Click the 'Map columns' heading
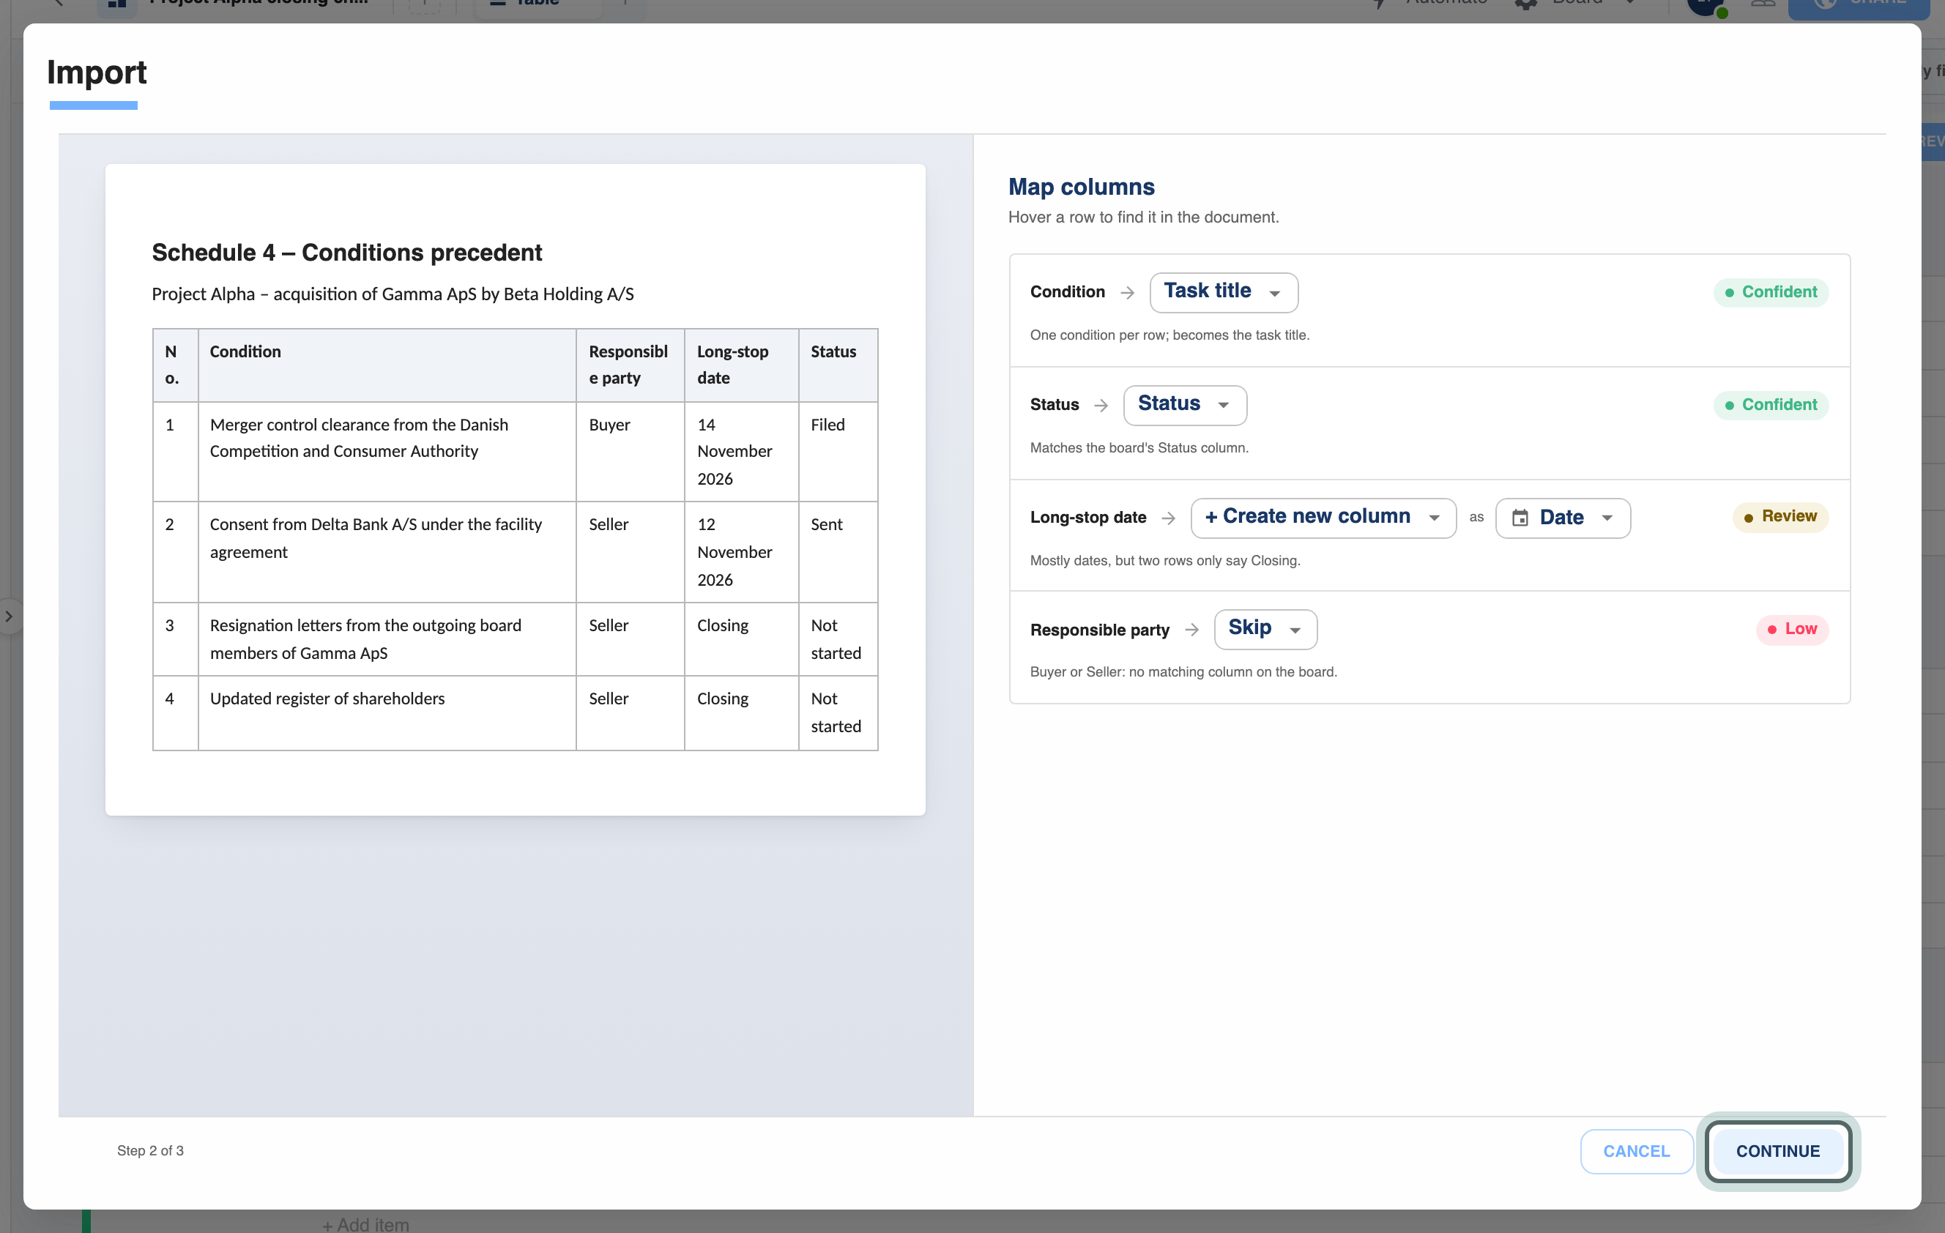The image size is (1945, 1233). point(1081,187)
